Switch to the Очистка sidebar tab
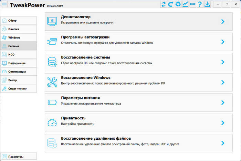Image resolution: width=241 pixels, height=161 pixels. pos(18,29)
